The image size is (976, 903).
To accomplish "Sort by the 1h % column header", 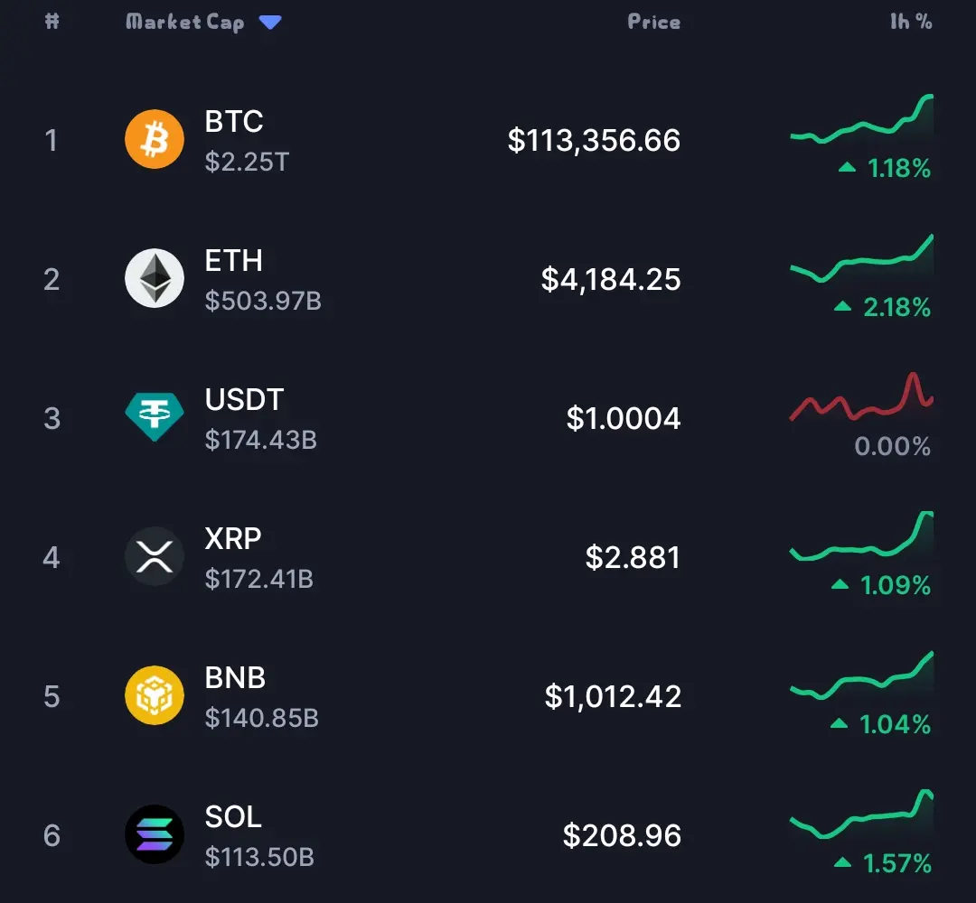I will click(911, 22).
